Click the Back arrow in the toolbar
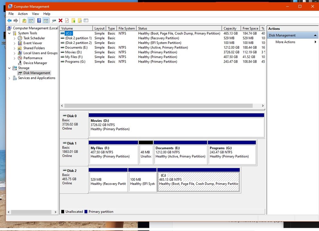319x231 pixels. [9, 21]
